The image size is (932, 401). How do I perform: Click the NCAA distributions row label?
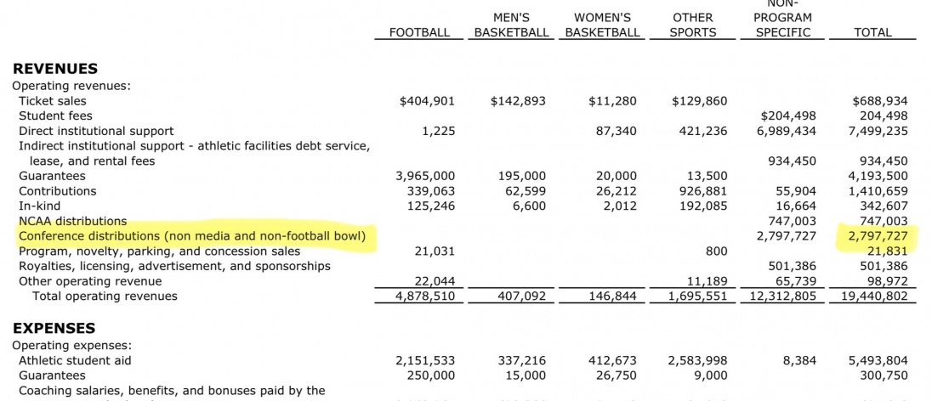pyautogui.click(x=72, y=221)
